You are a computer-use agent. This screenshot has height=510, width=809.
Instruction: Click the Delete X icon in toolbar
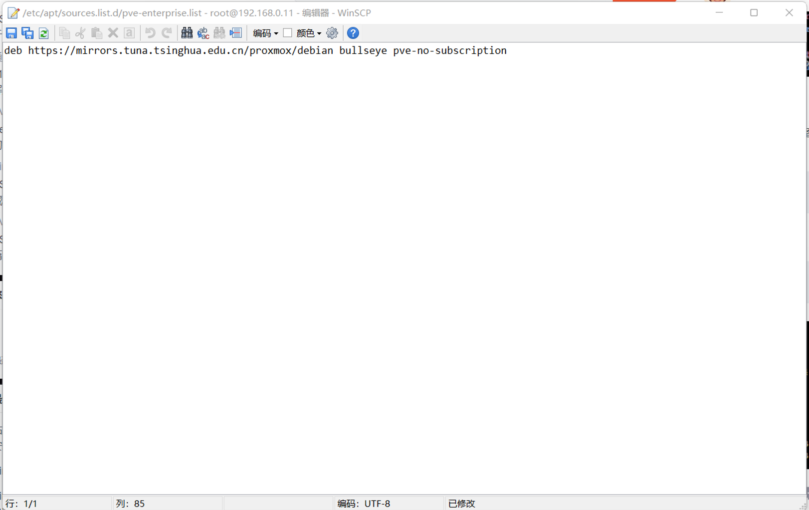(x=113, y=33)
